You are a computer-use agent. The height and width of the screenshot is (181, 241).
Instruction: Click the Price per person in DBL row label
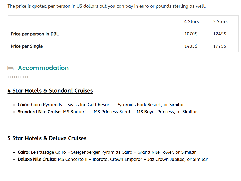click(35, 34)
